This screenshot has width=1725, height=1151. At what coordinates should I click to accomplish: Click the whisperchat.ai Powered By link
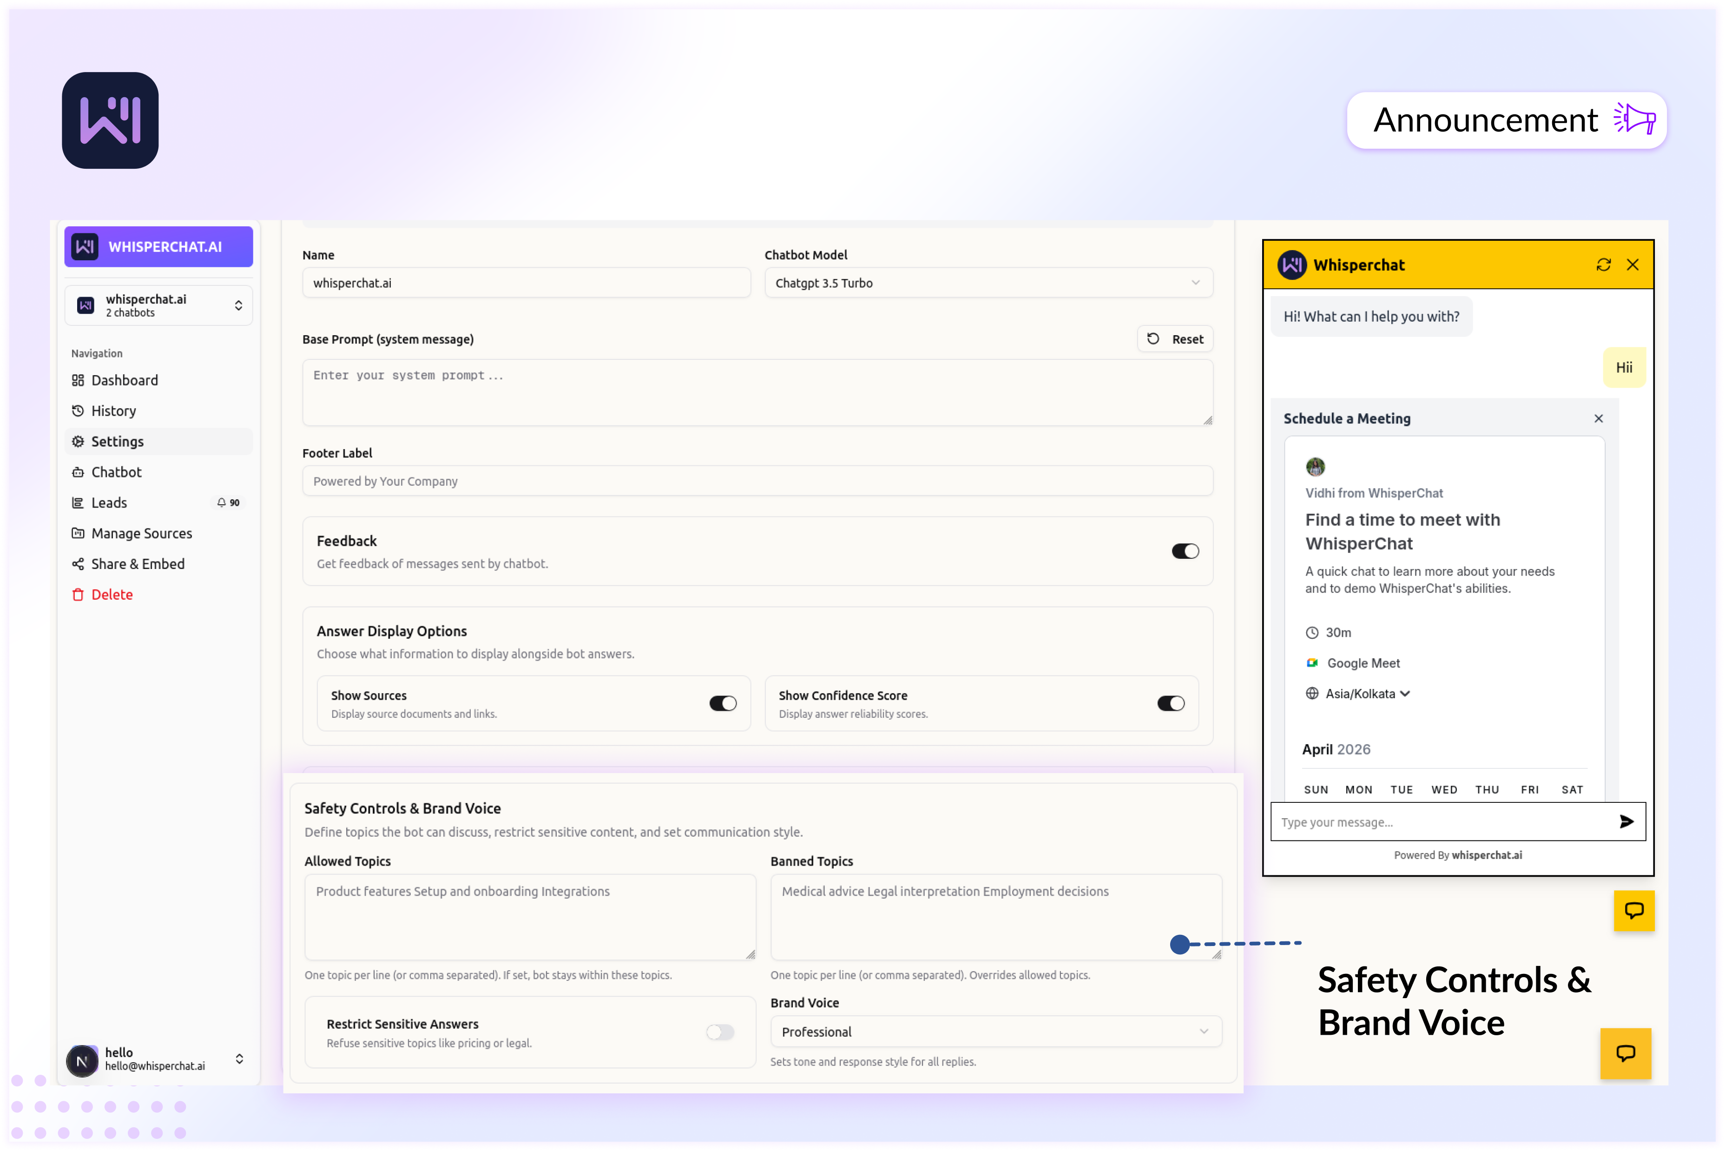(1487, 855)
